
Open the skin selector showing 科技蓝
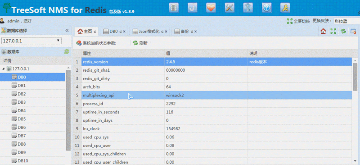346,21
